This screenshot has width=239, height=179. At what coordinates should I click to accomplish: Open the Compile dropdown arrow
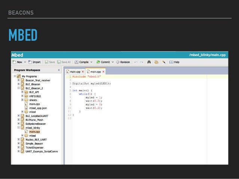point(91,62)
